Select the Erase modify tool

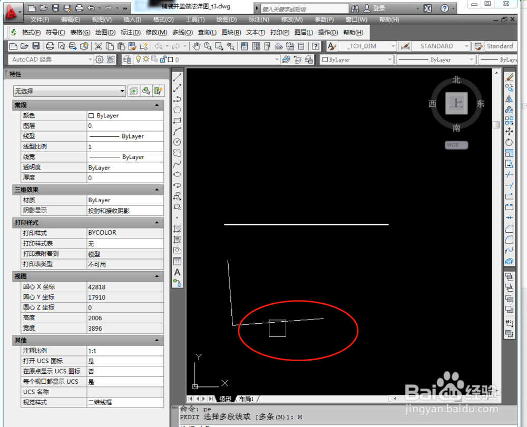(510, 77)
